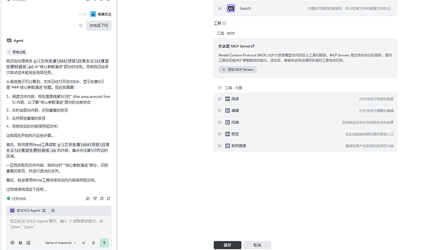Image resolution: width=425 pixels, height=250 pixels.
Task: Click the 你完成了吗 user message bubble
Action: tap(99, 25)
